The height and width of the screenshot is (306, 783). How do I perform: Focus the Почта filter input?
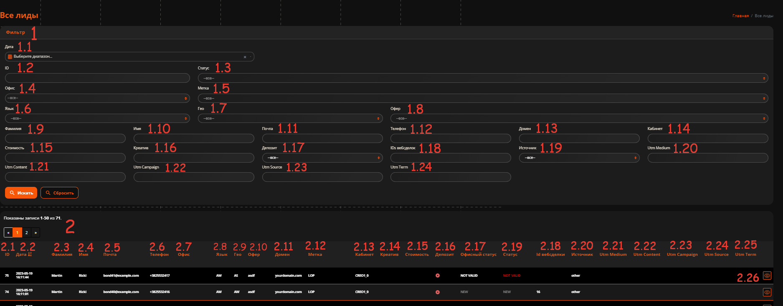point(322,138)
